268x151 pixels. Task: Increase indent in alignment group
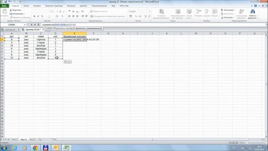coord(86,16)
